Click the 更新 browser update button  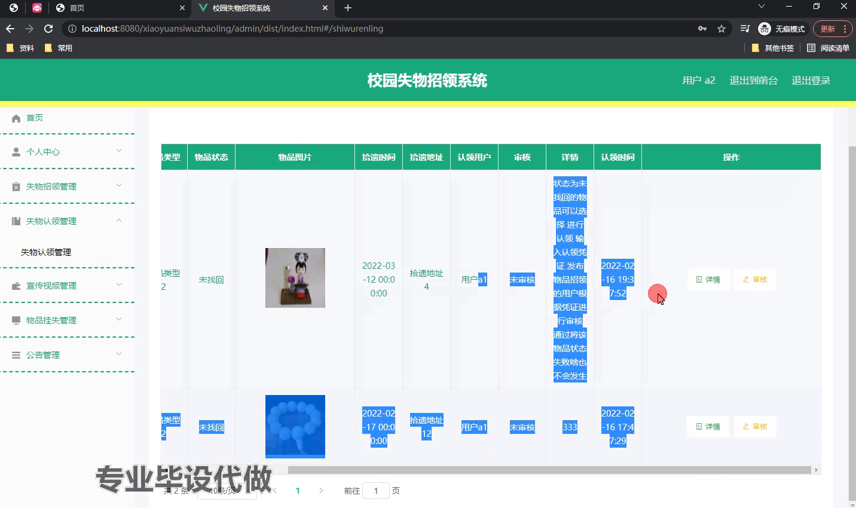point(832,29)
